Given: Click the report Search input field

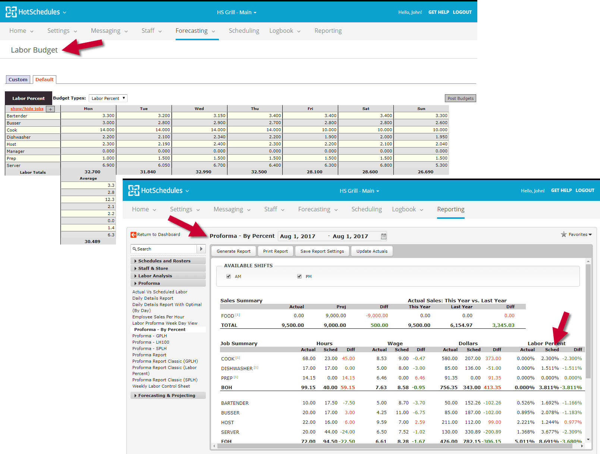Looking at the screenshot, I should pos(164,249).
